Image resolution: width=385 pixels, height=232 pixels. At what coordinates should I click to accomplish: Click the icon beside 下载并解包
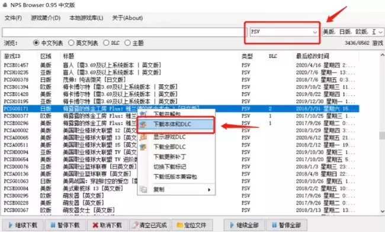pyautogui.click(x=143, y=114)
